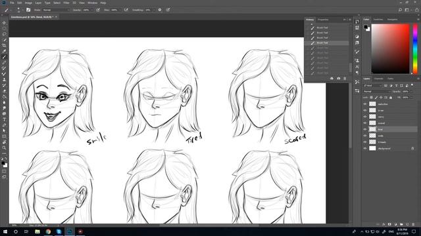Open the Edit Toolbar three-dots button

(4, 153)
